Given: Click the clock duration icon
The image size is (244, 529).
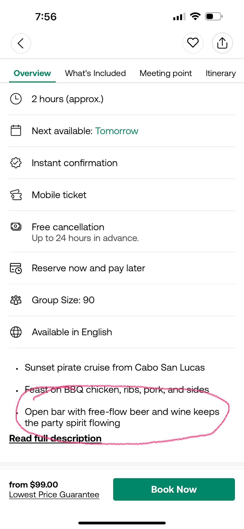Looking at the screenshot, I should (16, 99).
